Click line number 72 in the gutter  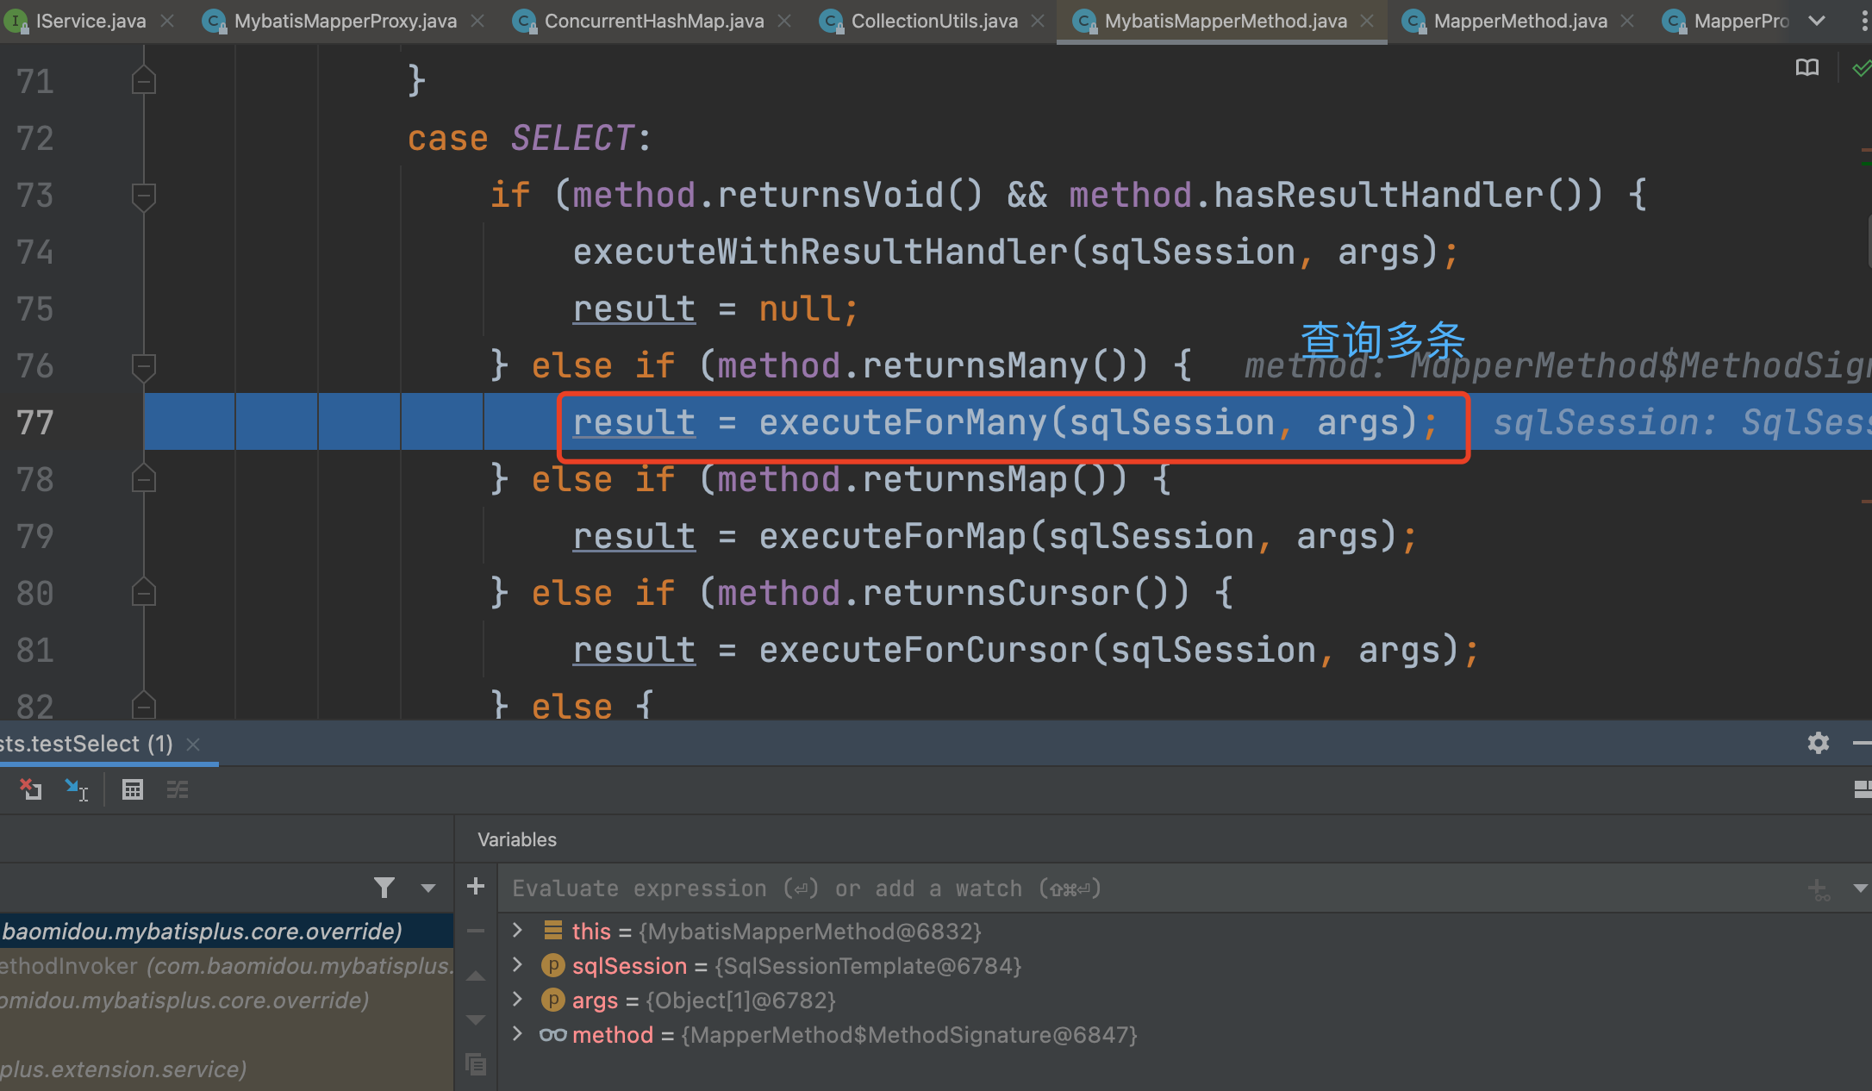click(34, 138)
